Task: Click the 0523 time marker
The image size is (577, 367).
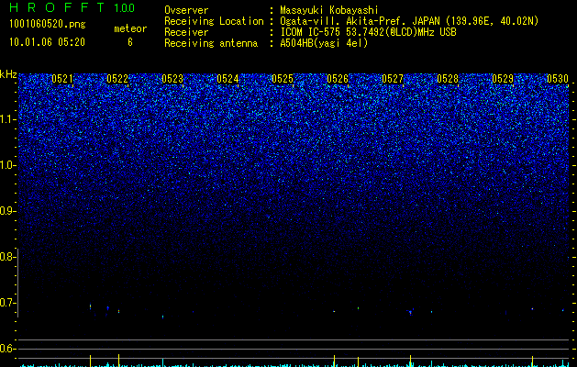Action: [172, 79]
